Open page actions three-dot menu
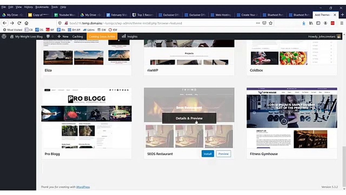This screenshot has height=195, width=346. click(x=258, y=23)
